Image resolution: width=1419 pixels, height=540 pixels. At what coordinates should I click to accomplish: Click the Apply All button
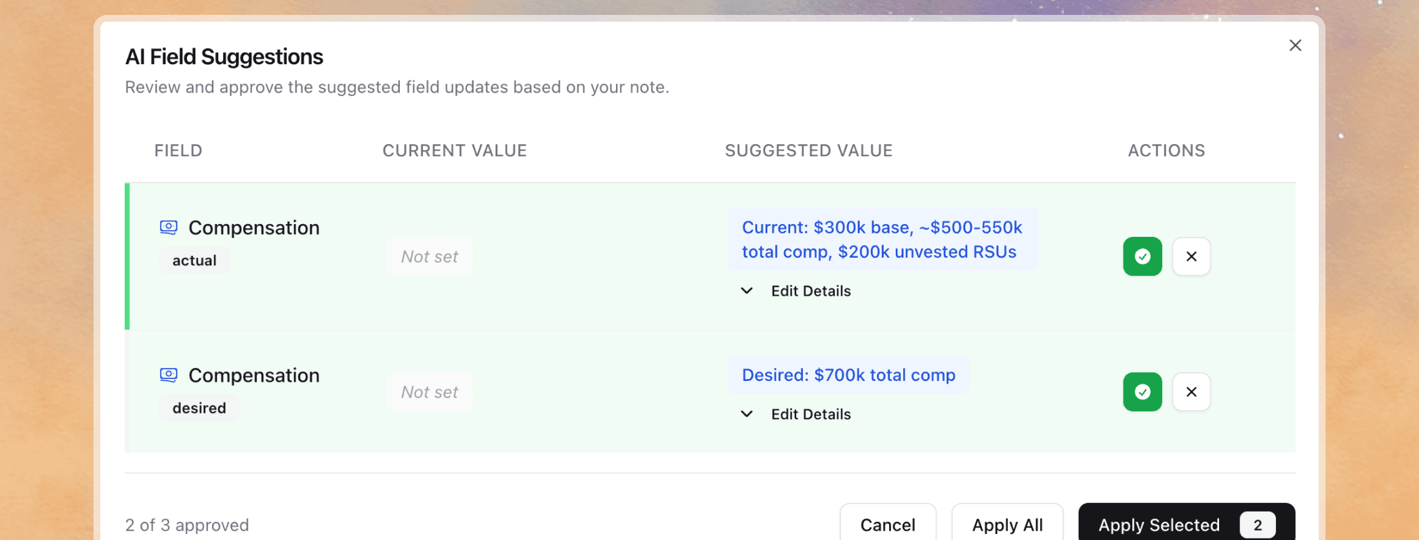point(1008,524)
